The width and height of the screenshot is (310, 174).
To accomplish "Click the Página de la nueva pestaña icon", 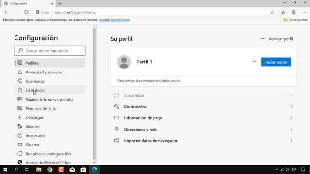I will pyautogui.click(x=20, y=99).
